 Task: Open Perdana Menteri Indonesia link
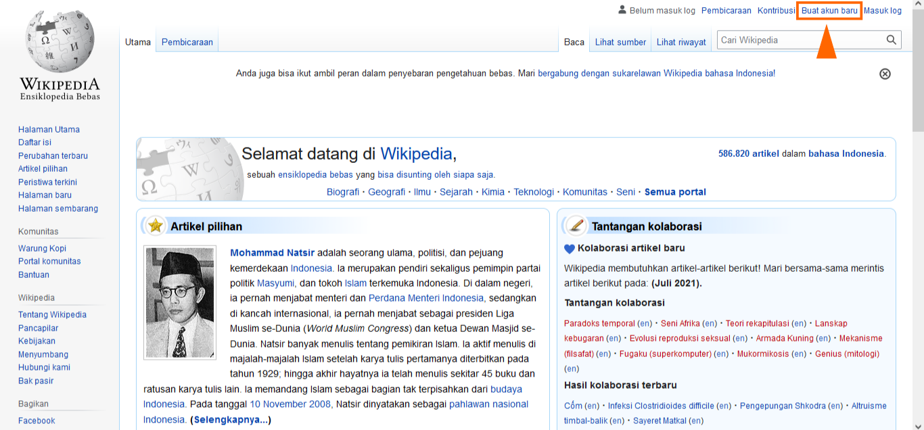426,298
